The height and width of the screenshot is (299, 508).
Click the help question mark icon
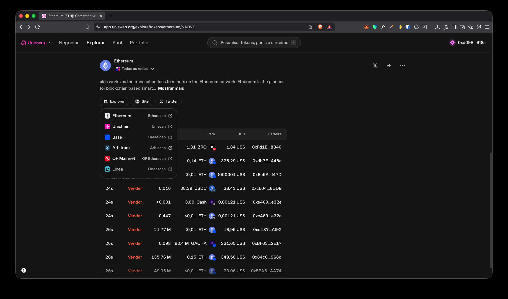pos(24,270)
